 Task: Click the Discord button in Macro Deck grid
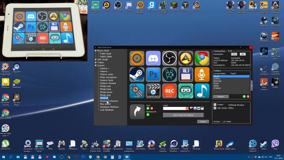point(153,58)
